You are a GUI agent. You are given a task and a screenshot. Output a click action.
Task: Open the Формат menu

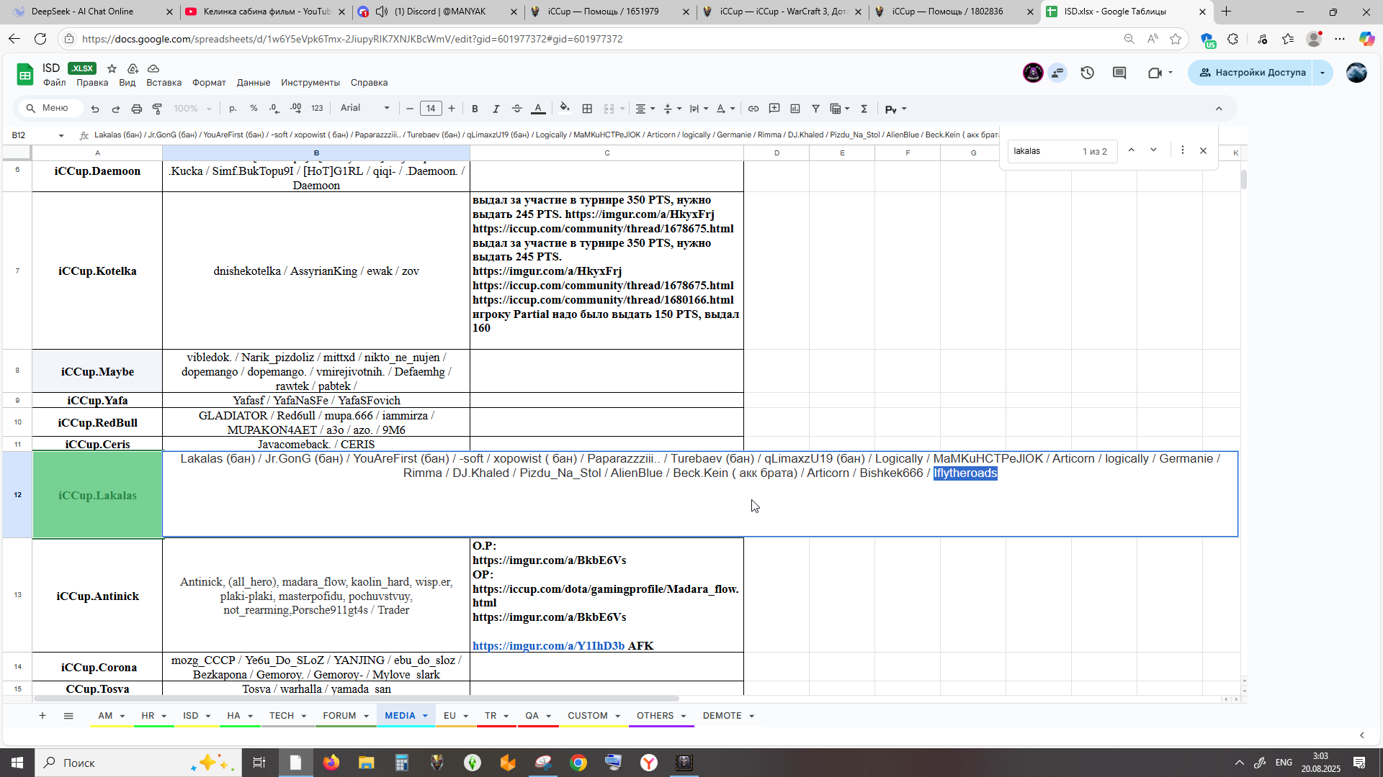coord(209,83)
